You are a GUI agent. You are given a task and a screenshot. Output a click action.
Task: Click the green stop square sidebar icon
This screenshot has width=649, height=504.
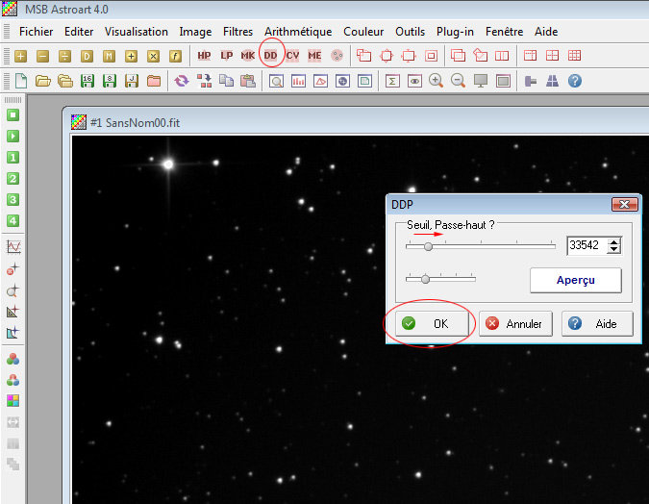point(12,115)
